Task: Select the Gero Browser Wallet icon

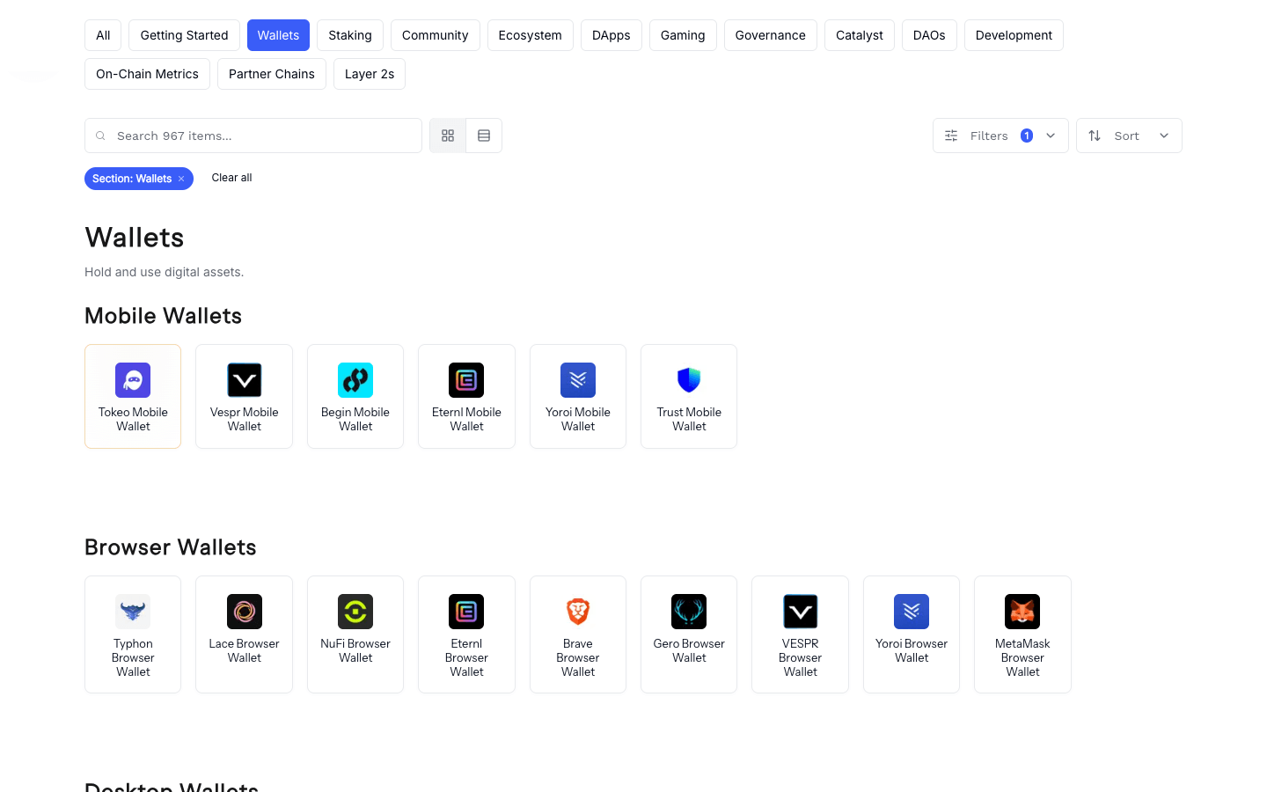Action: 689,611
